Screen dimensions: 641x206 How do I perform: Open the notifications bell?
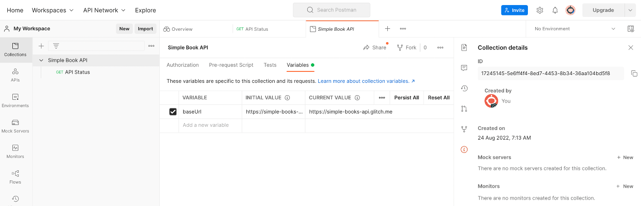555,10
